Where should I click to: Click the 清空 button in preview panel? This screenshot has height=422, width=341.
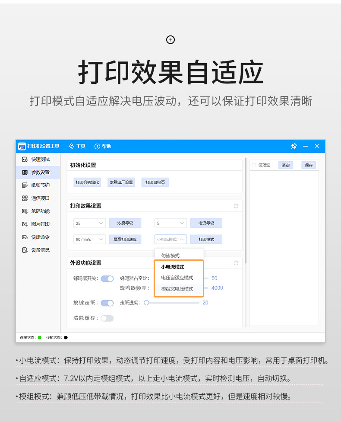tap(286, 165)
